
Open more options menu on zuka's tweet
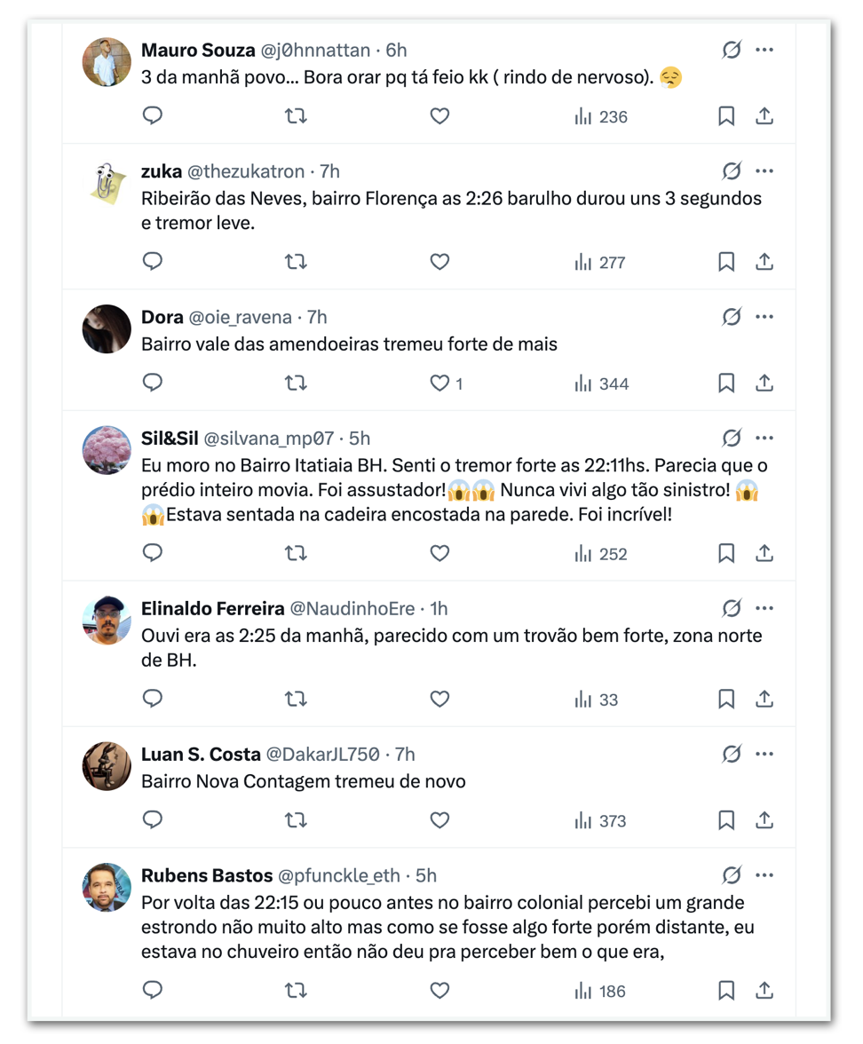click(x=764, y=171)
